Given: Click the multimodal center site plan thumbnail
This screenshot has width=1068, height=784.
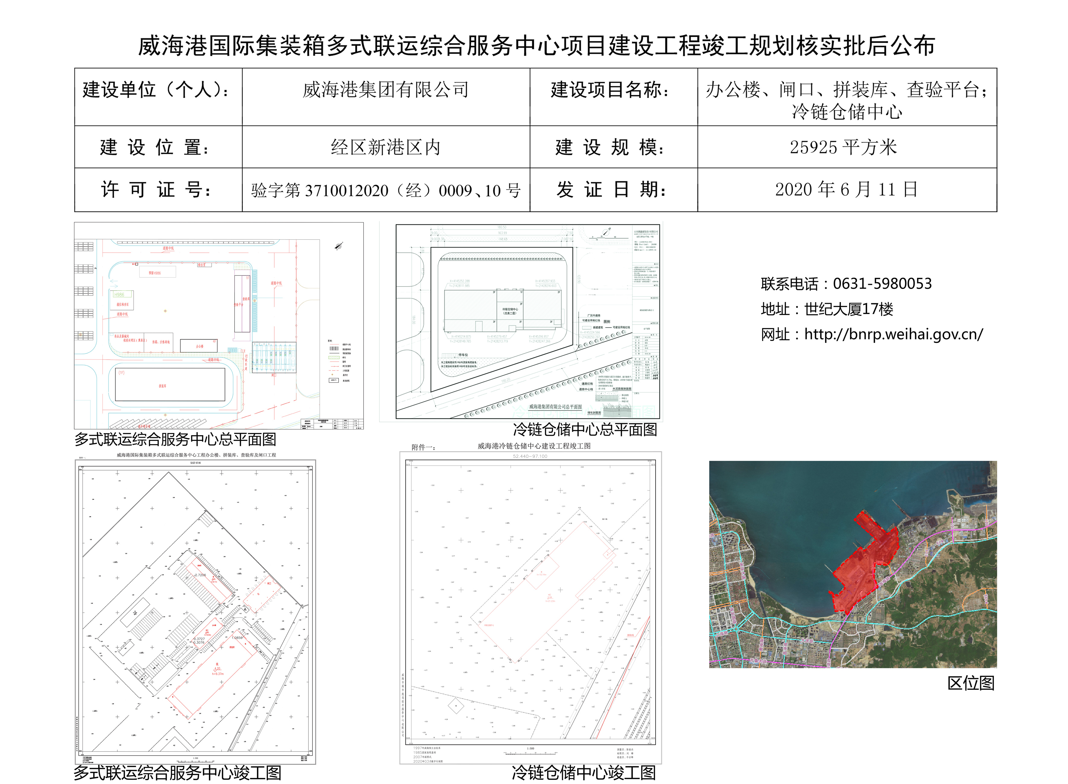Looking at the screenshot, I should (218, 326).
